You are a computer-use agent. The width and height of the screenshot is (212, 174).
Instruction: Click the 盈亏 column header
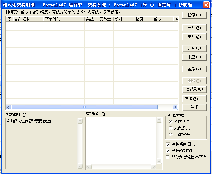[x=163, y=19]
